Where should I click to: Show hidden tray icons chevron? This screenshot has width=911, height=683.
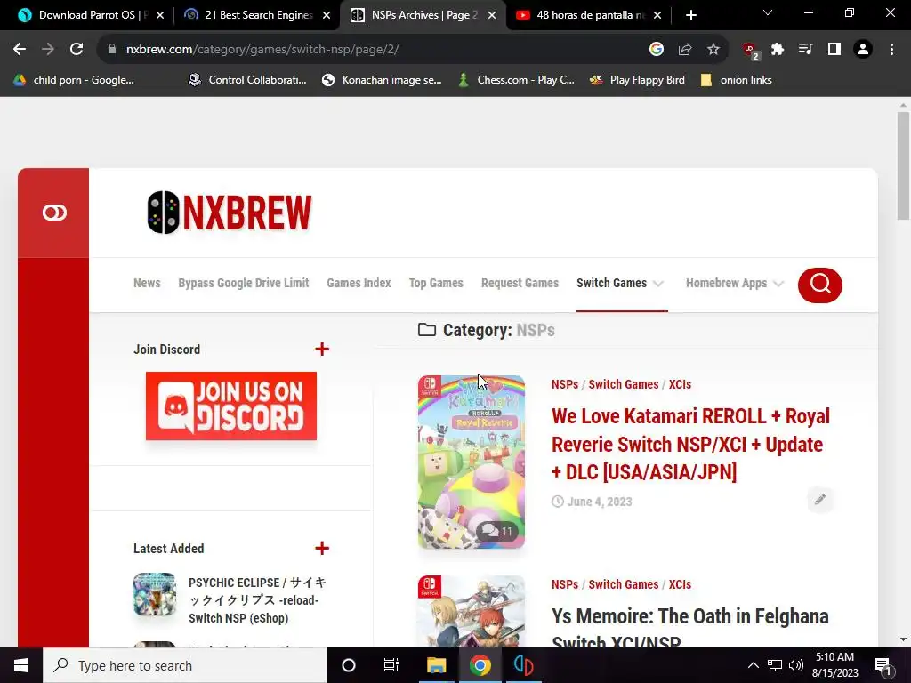[753, 665]
